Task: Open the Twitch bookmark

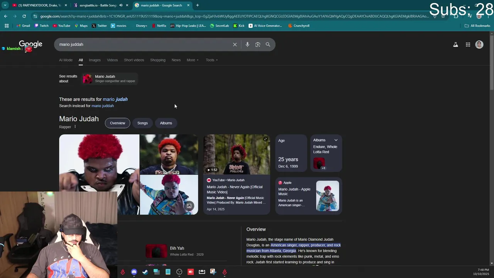Action: pyautogui.click(x=42, y=26)
